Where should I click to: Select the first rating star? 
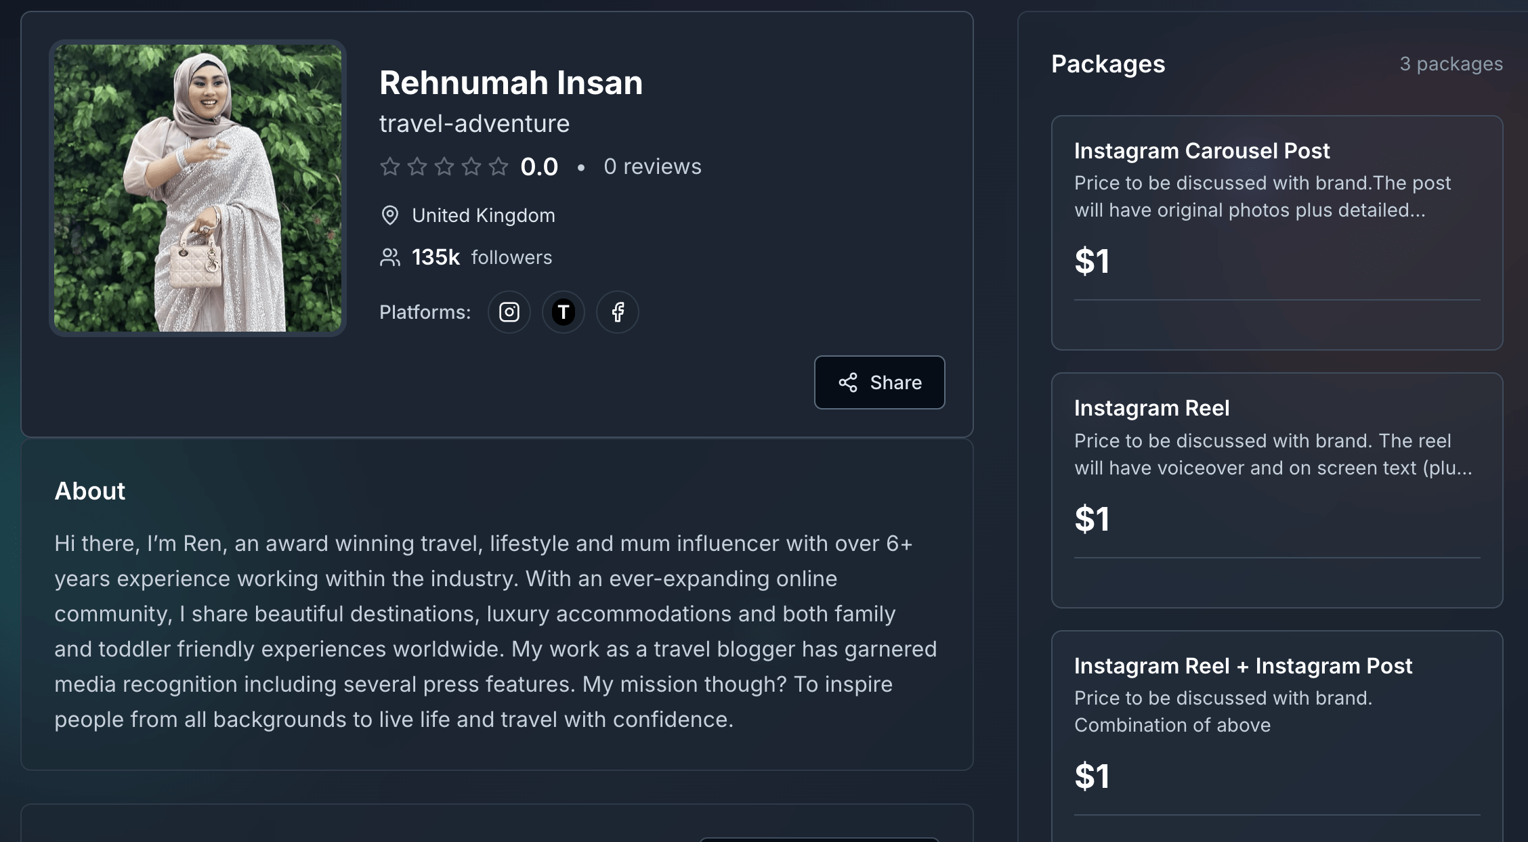pyautogui.click(x=390, y=167)
